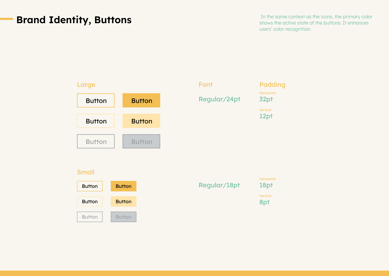Viewport: 389px width, 276px height.
Task: Click the small pale-yellow filled Button
Action: (123, 202)
